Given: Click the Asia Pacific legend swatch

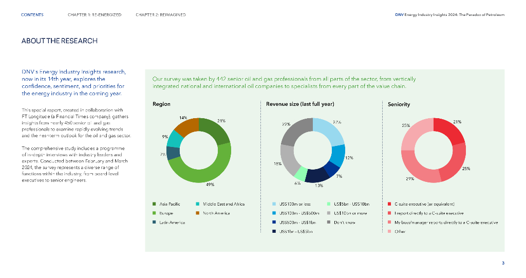Looking at the screenshot, I should pos(155,204).
